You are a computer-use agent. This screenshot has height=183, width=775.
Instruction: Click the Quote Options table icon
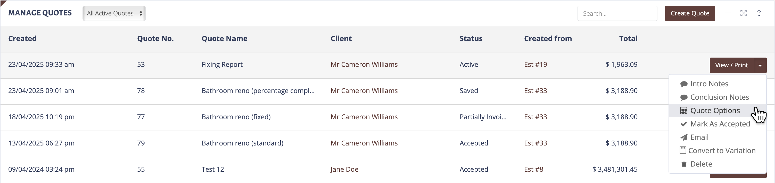pyautogui.click(x=683, y=111)
